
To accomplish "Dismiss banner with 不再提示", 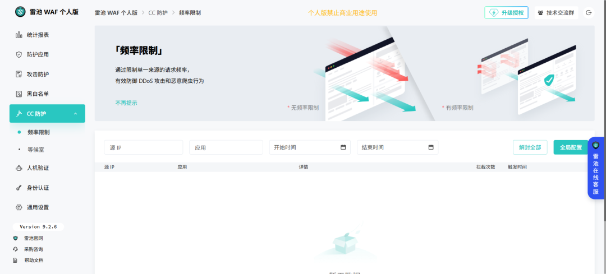I will click(x=126, y=103).
